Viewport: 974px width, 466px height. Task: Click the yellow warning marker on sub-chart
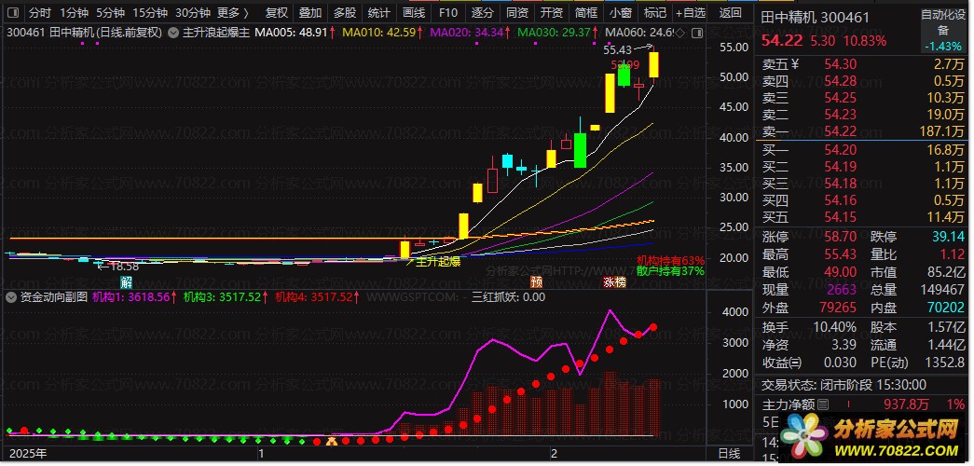(330, 441)
